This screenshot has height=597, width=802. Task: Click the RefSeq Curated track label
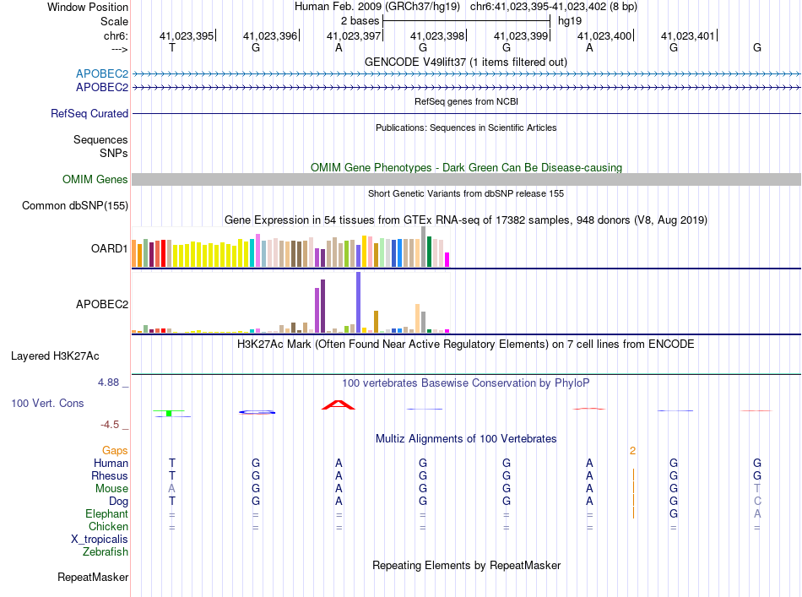pyautogui.click(x=89, y=113)
